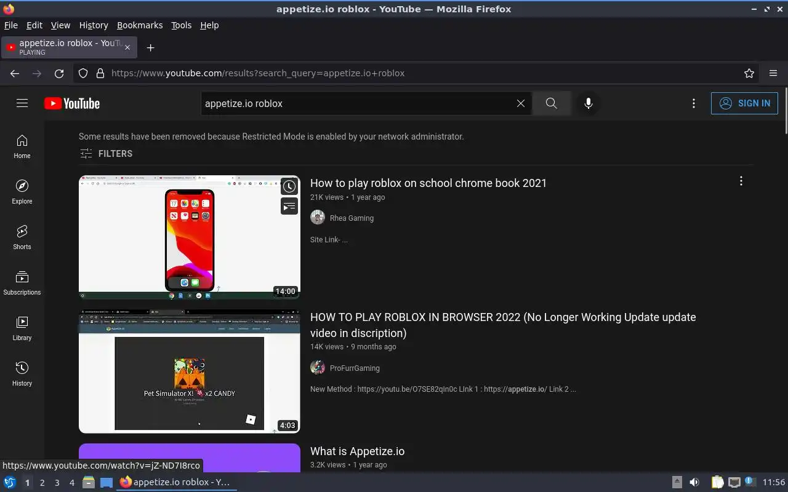Open a new tab with plus button

coord(150,47)
